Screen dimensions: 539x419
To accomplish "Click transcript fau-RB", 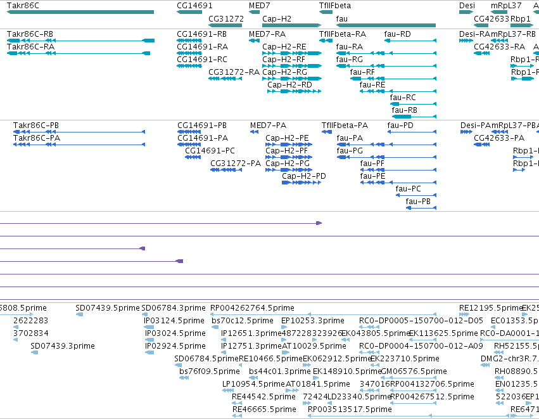I will (404, 110).
